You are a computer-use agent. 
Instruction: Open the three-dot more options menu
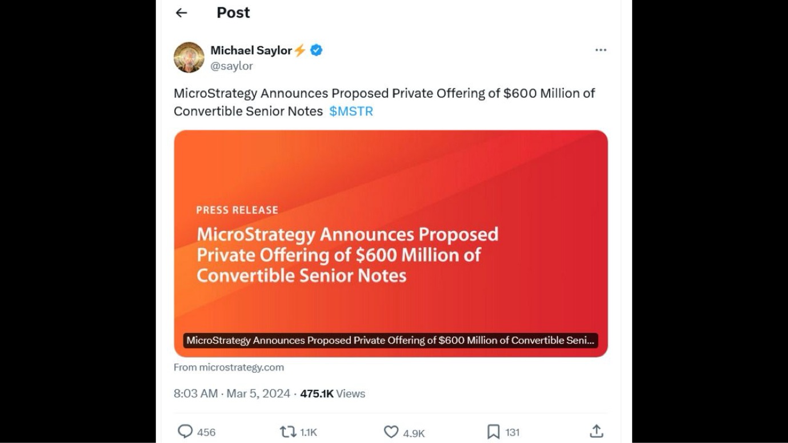click(601, 50)
